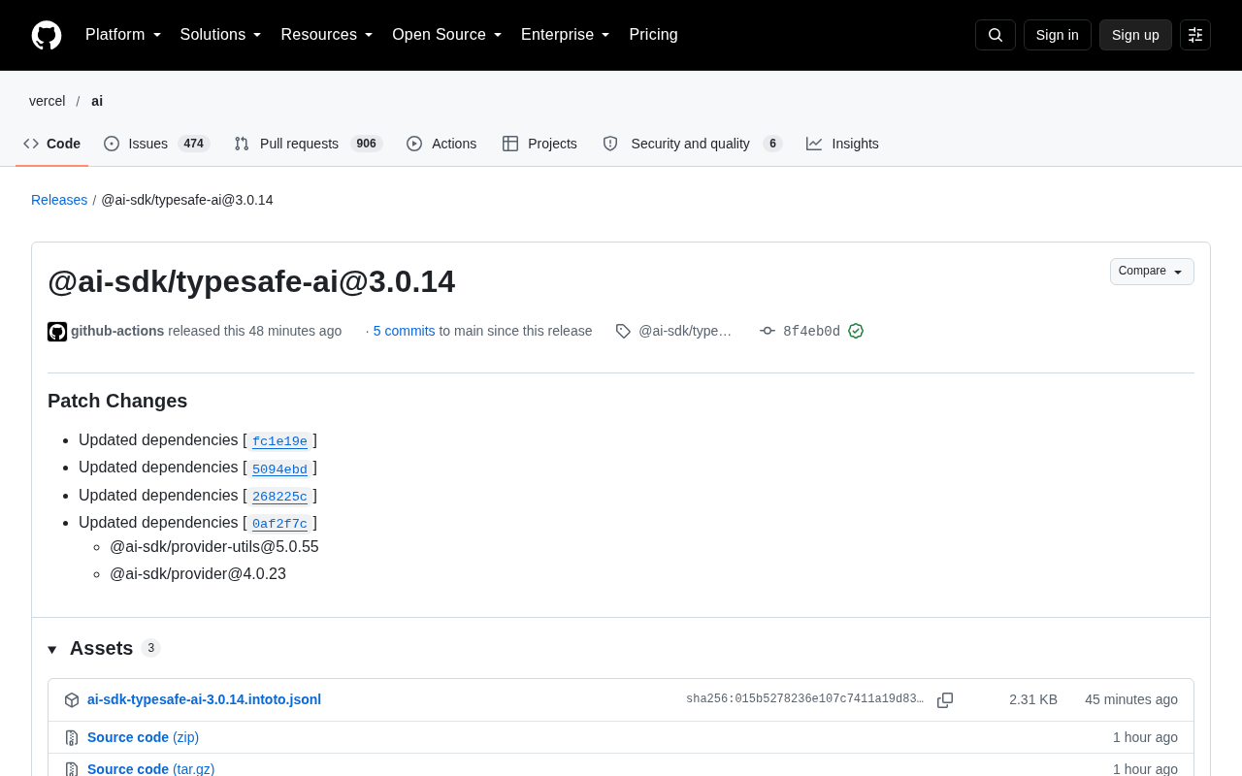Image resolution: width=1242 pixels, height=776 pixels.
Task: Open the ai repository link
Action: [97, 101]
